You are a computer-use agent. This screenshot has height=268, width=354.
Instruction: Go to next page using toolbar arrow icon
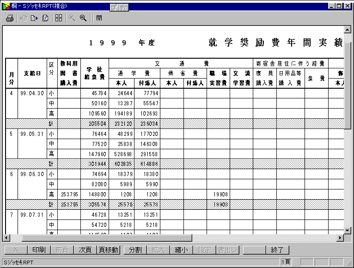tap(34, 18)
